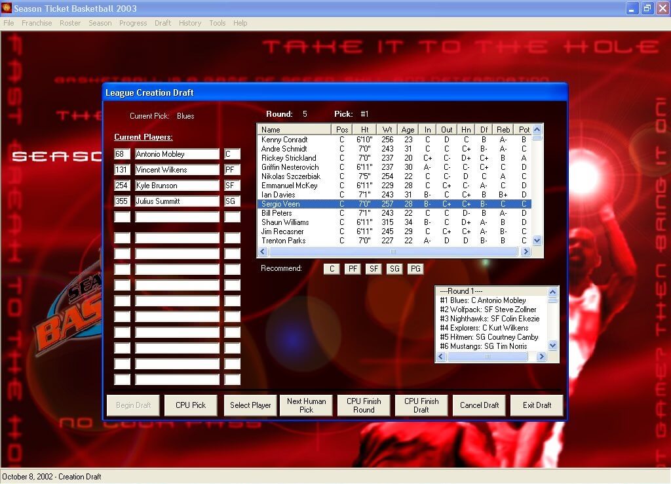Open the File menu

click(9, 23)
